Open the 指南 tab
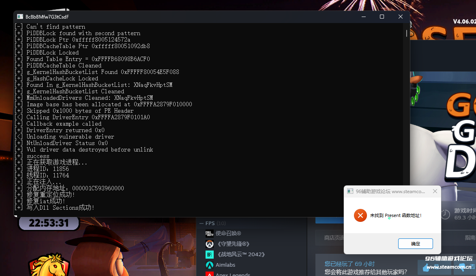The image size is (476, 276). tap(471, 237)
